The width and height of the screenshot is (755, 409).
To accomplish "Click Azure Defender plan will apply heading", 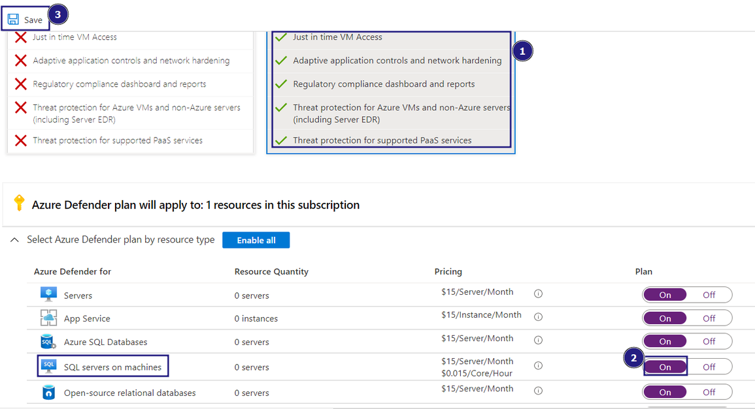I will [195, 205].
